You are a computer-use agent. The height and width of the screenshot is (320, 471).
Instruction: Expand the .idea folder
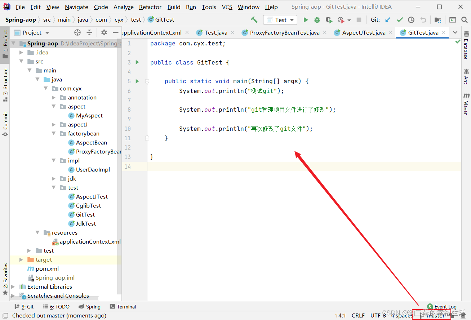click(21, 52)
